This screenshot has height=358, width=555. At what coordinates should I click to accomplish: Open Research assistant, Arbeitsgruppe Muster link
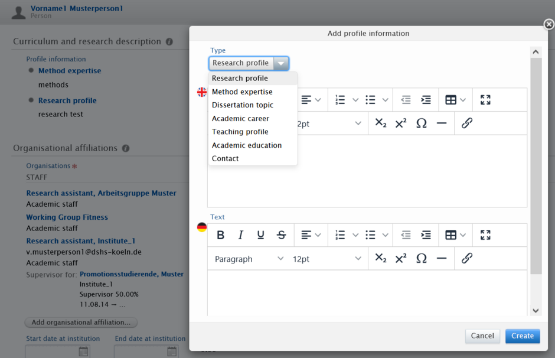[x=101, y=193]
